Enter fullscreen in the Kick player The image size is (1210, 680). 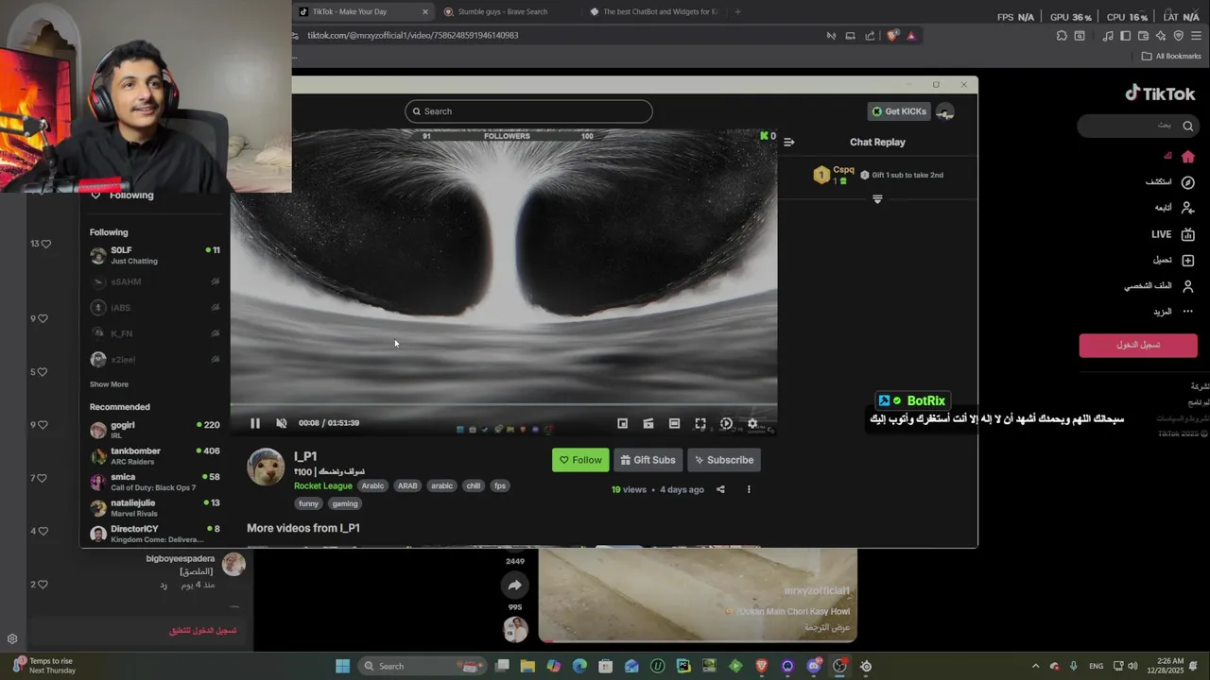700,423
